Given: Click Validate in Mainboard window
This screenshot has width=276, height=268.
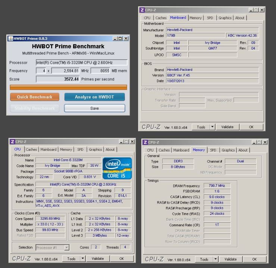Looking at the screenshot, I should point(227,127).
